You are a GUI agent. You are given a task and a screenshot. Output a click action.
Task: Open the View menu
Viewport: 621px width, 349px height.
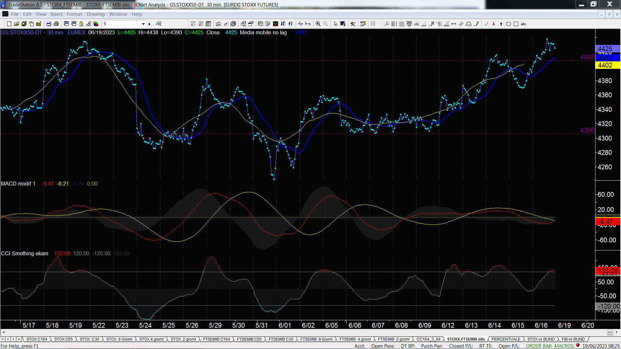[x=41, y=14]
